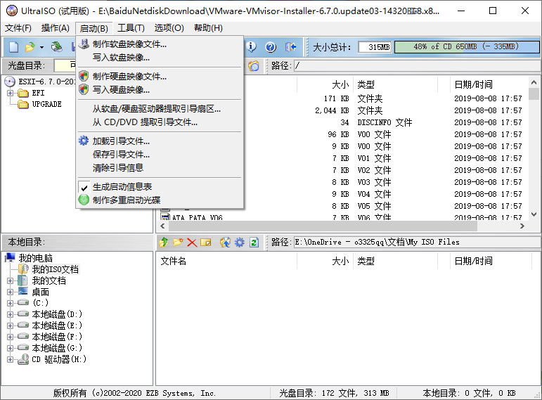Click the blue gear settings icon in local toolbar
Screen dimensions: 542x400
click(x=240, y=243)
